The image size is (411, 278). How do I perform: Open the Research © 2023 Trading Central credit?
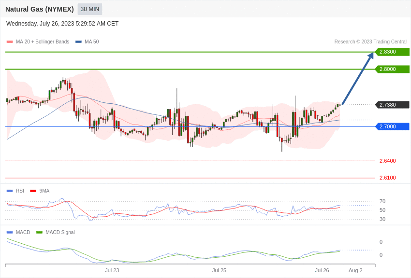coord(370,42)
